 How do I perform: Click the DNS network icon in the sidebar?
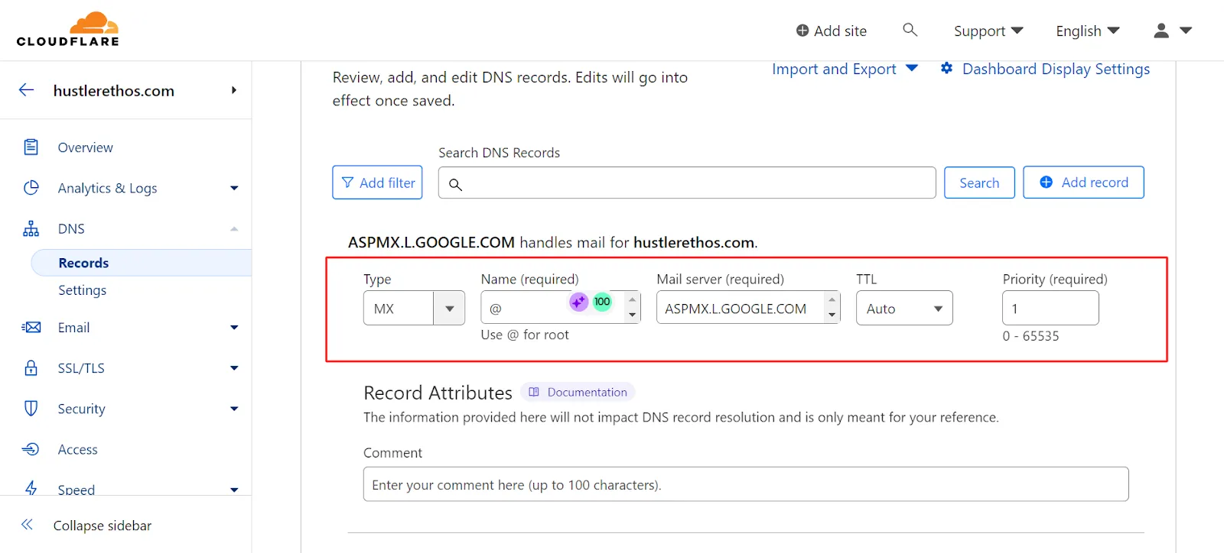pyautogui.click(x=31, y=228)
